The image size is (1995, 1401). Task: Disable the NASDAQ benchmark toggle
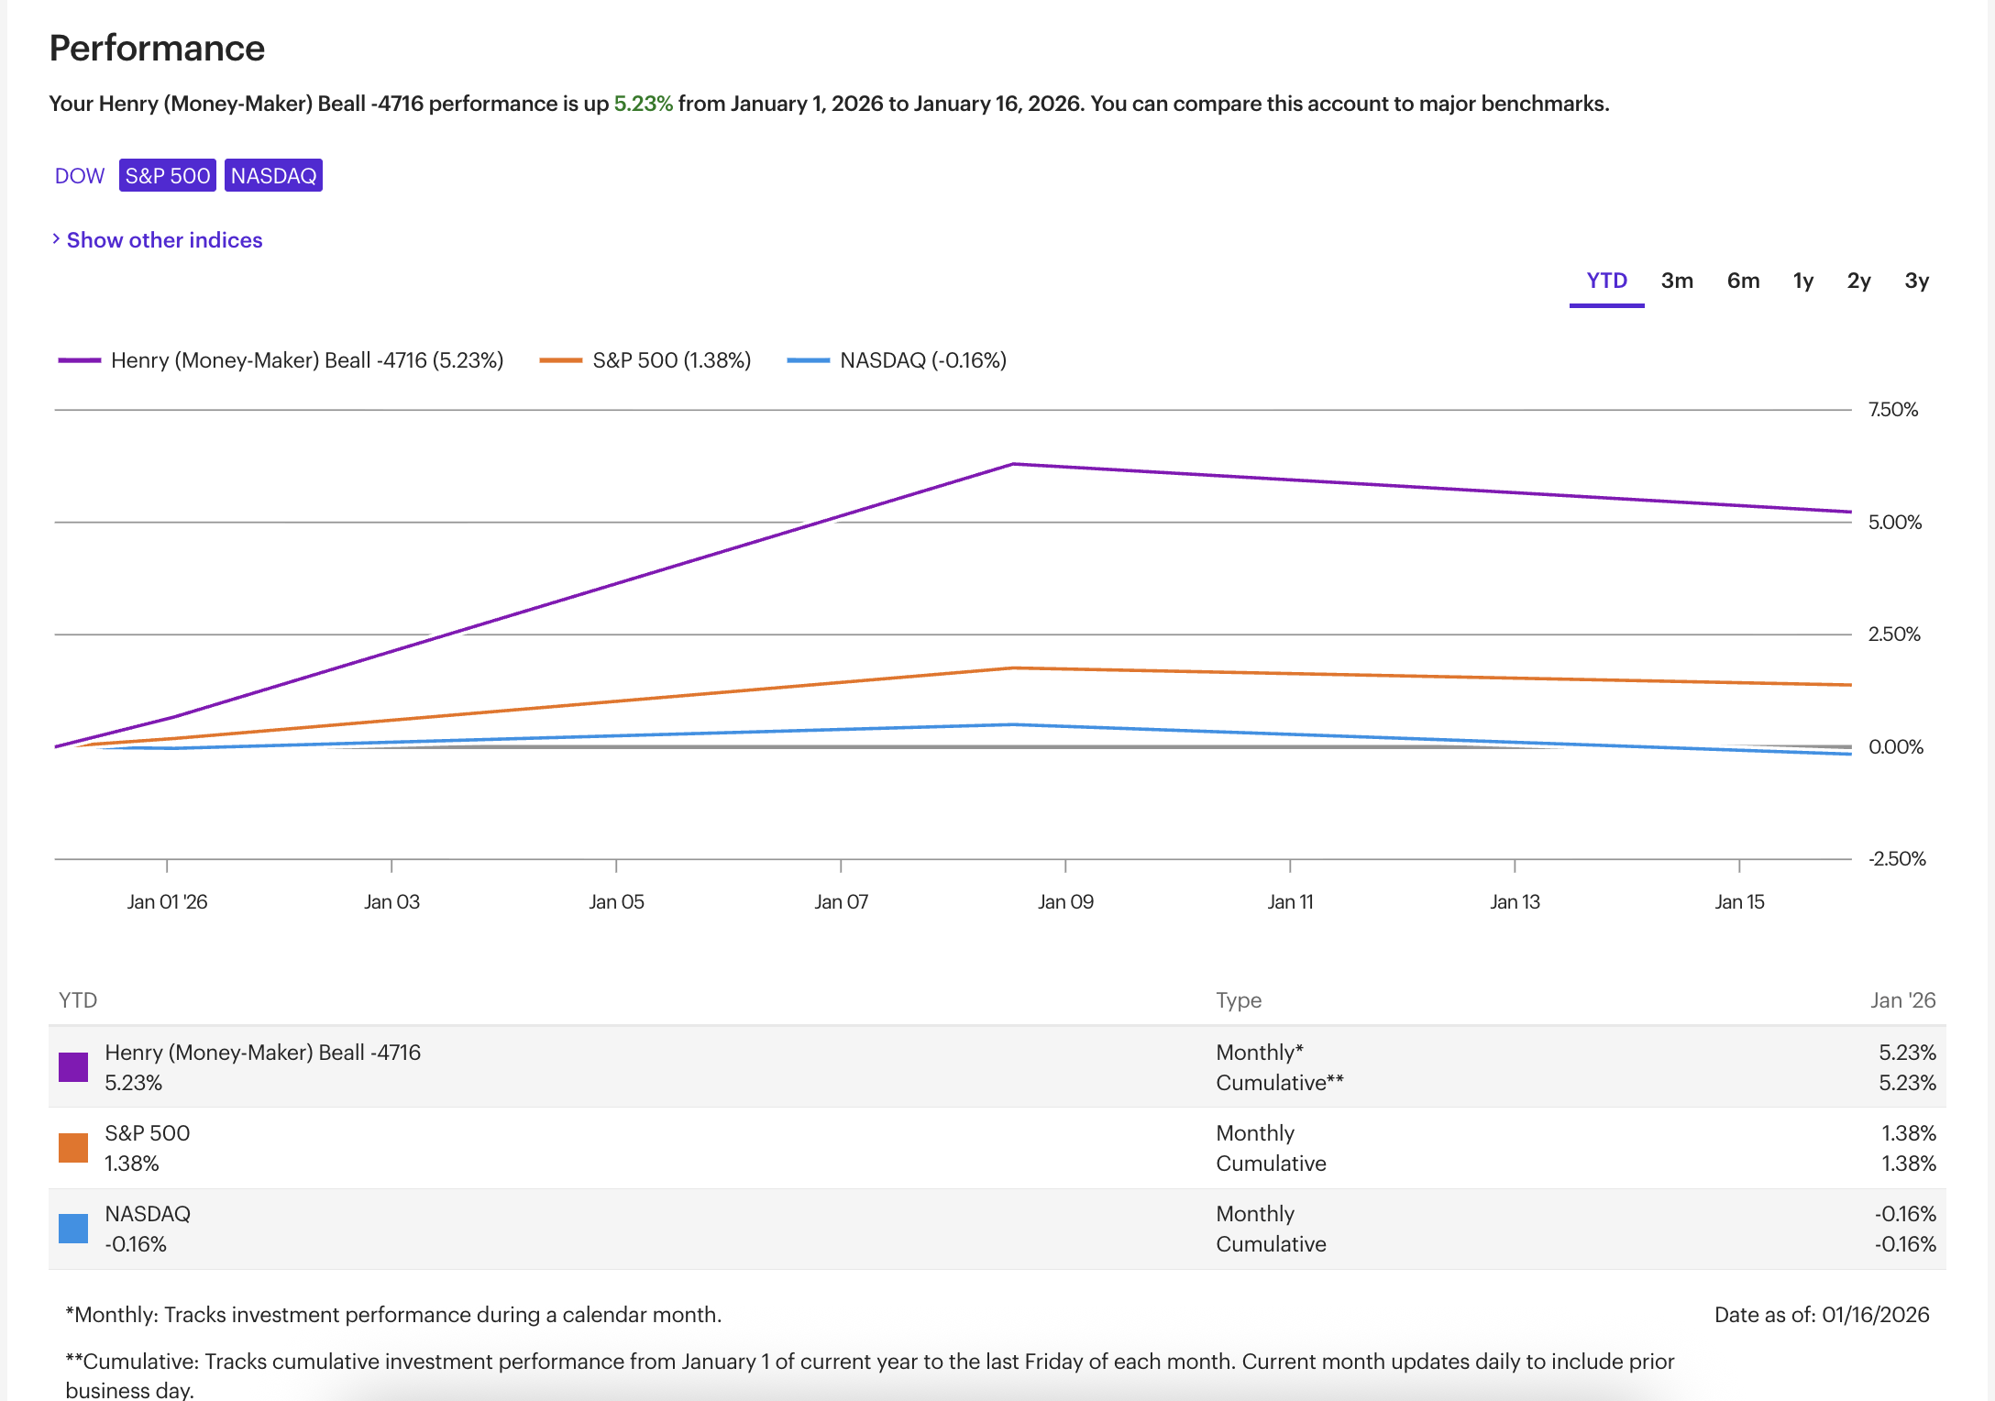coord(273,176)
